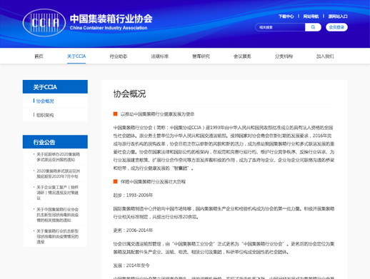Screen dimensions: 370x279
Task: Open the 行业动态 navigation tab
Action: 119,56
